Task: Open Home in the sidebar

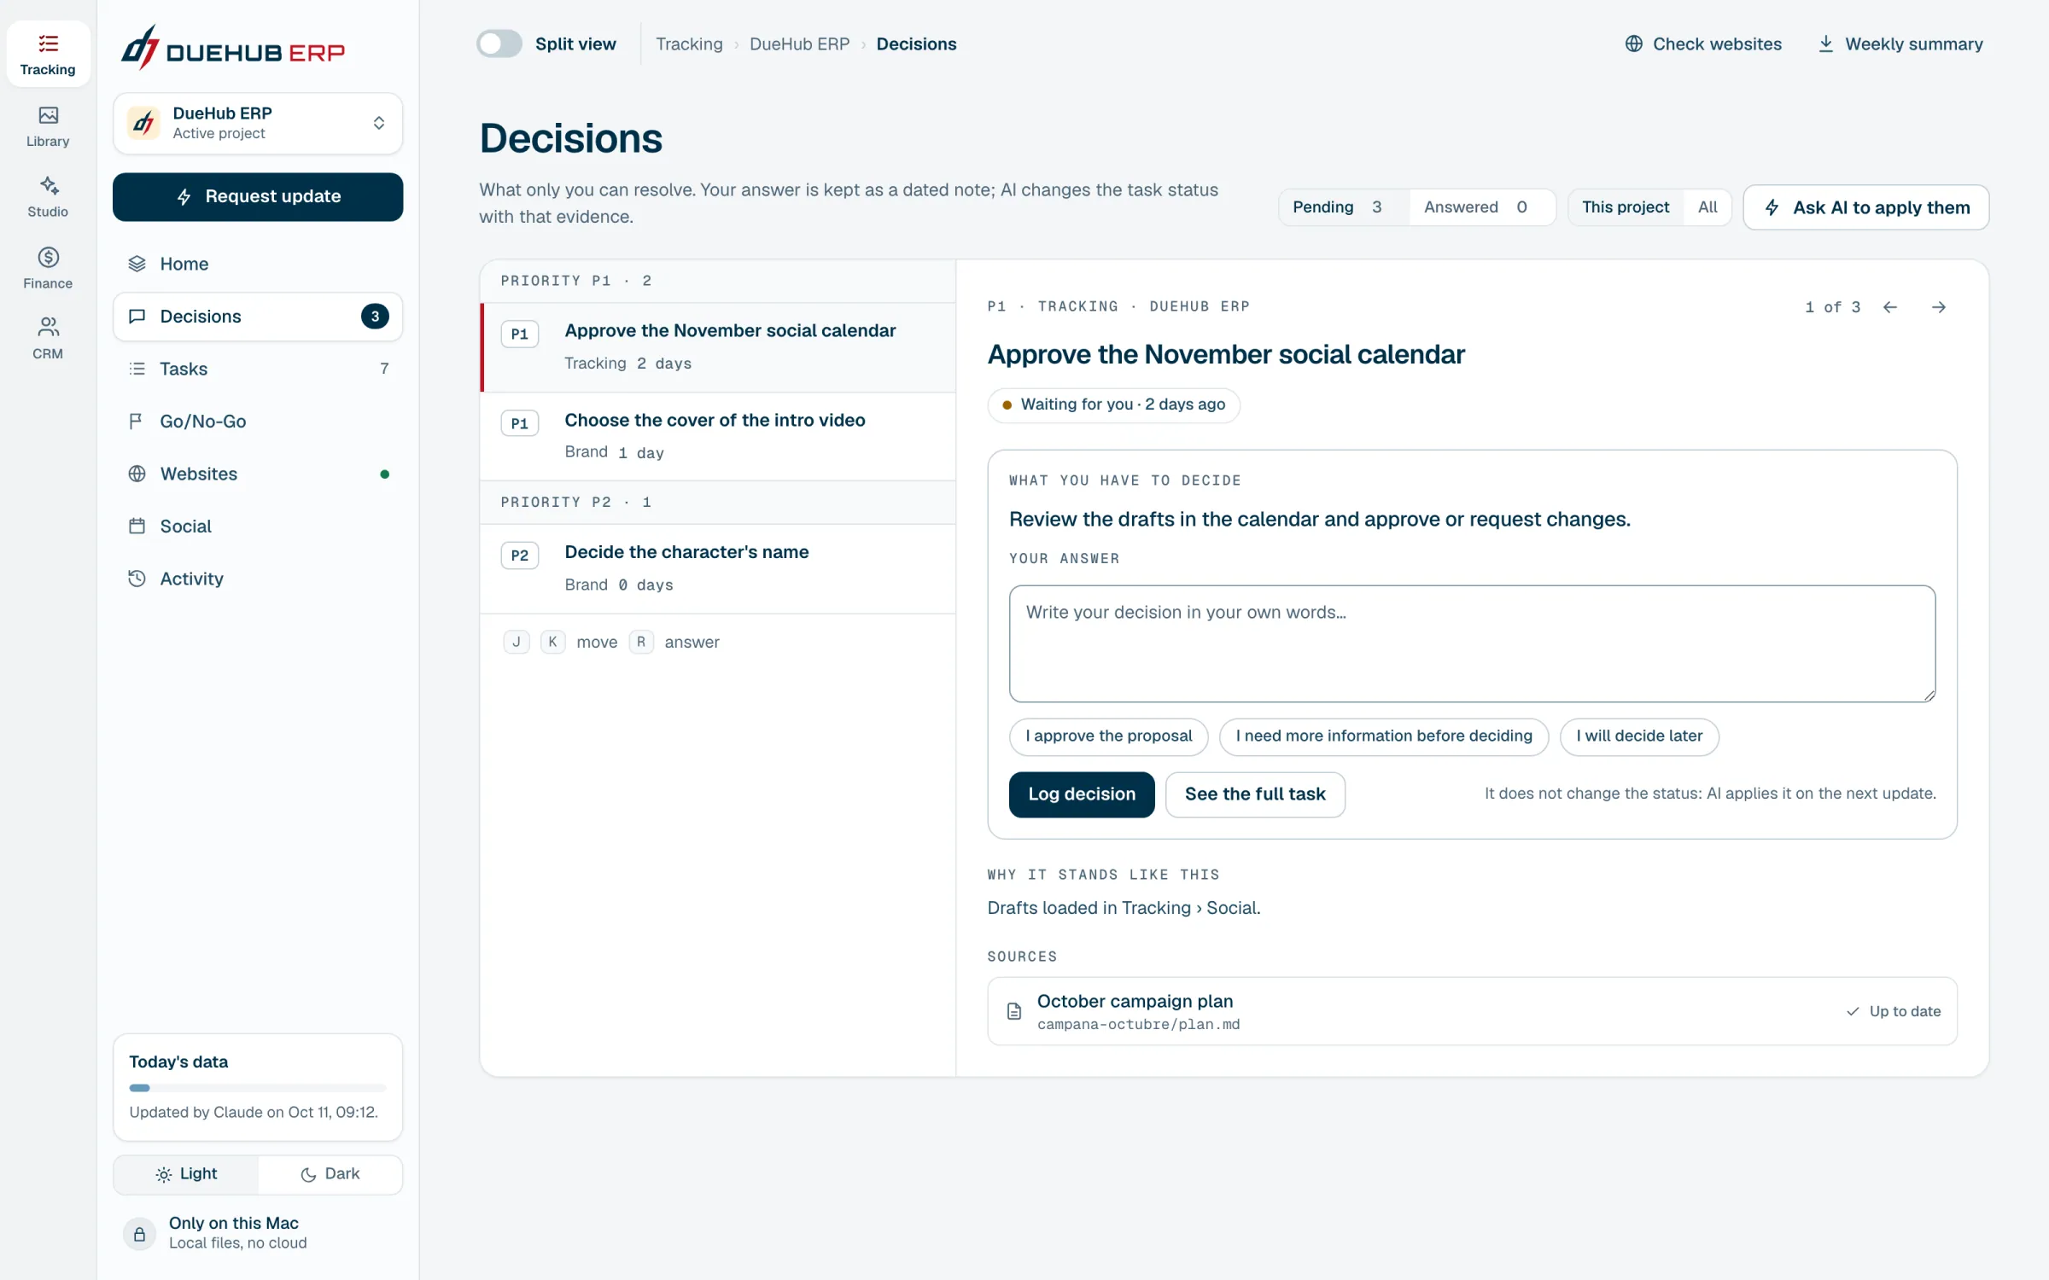Action: [x=258, y=264]
